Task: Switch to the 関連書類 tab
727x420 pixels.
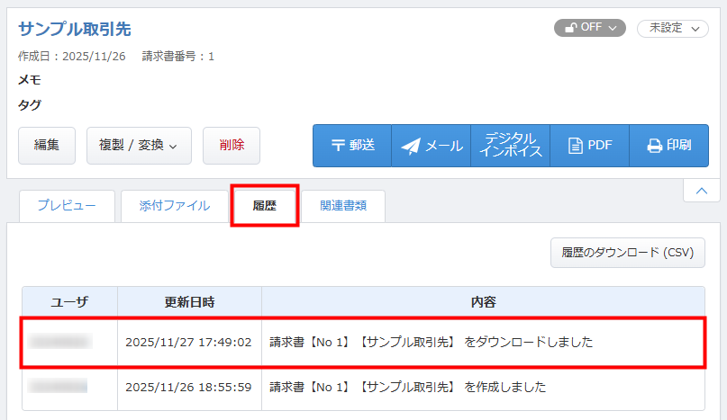Action: [x=342, y=206]
